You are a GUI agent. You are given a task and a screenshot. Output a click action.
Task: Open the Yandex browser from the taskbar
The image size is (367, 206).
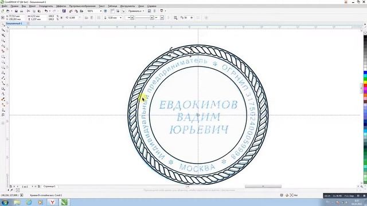click(52, 202)
